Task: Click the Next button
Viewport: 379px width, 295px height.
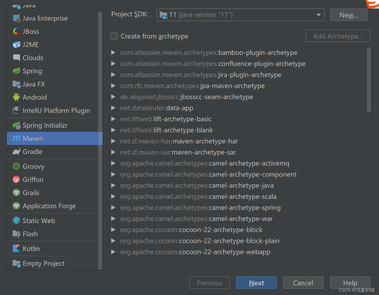Action: (256, 283)
